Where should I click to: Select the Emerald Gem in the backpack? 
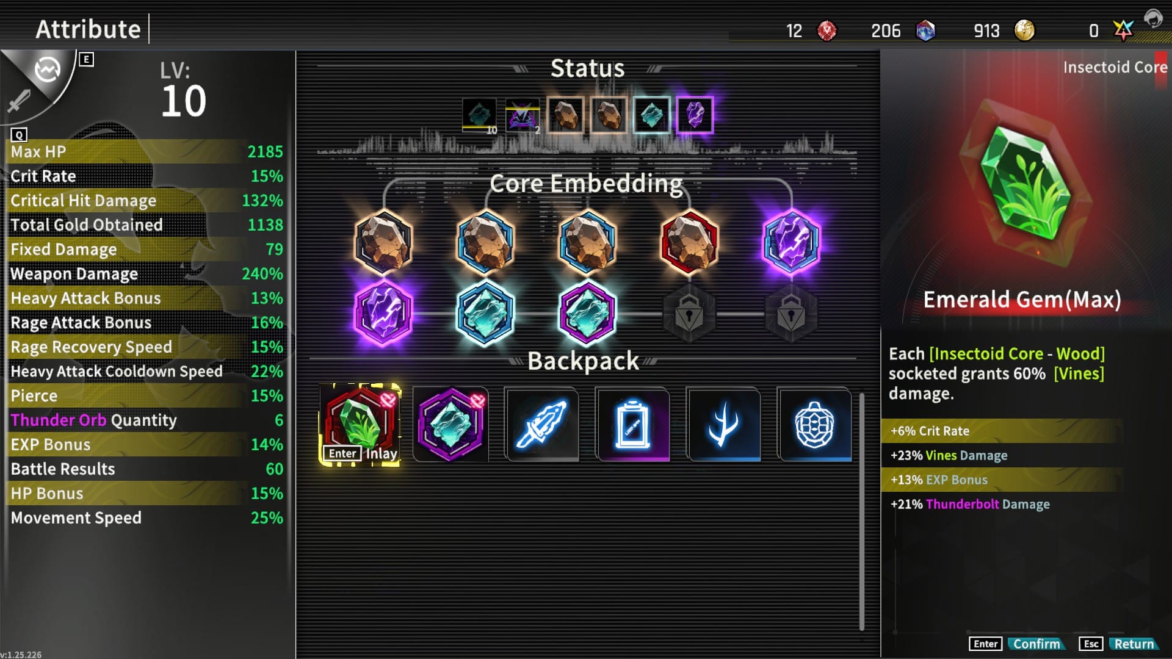(360, 424)
